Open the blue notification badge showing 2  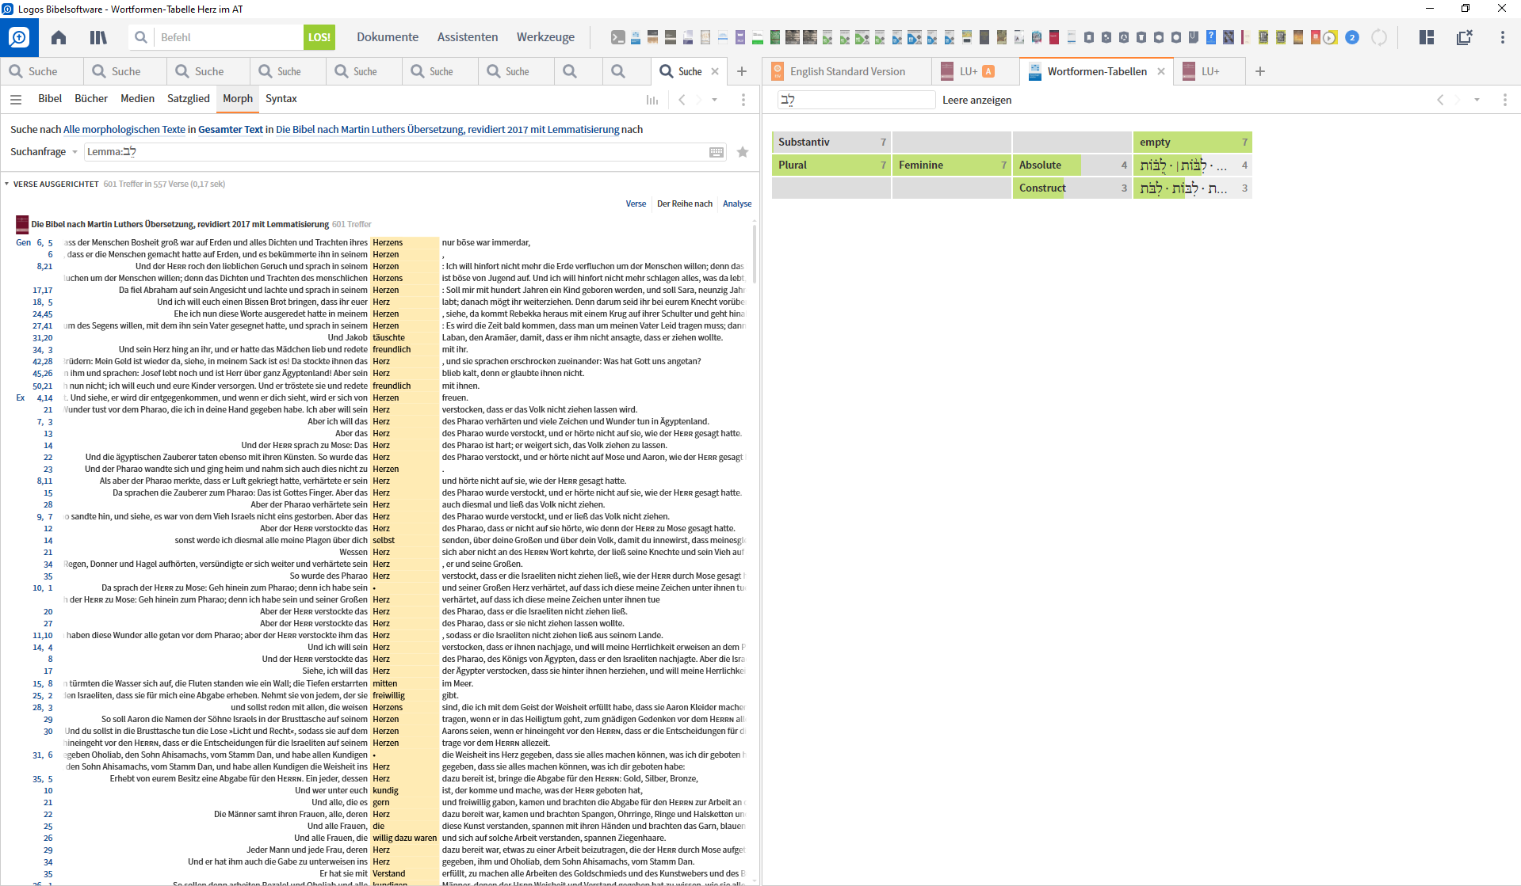tap(1352, 37)
